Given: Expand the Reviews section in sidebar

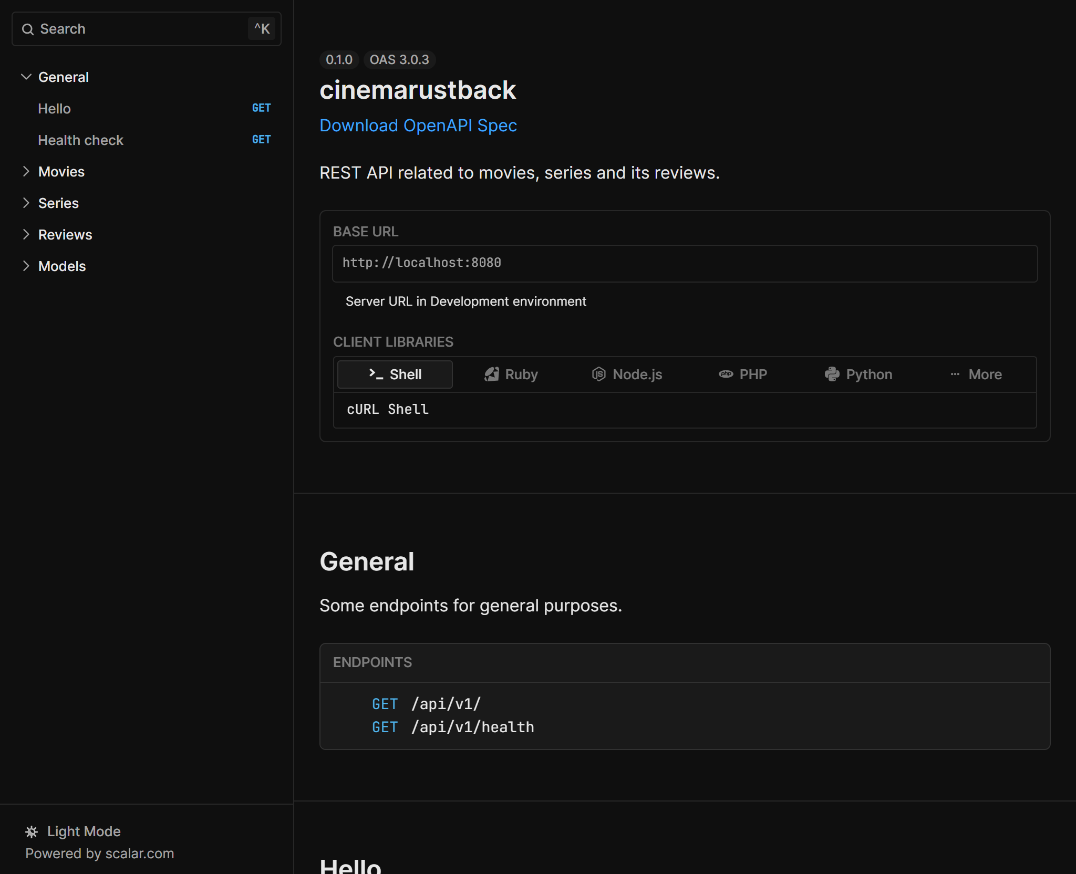Looking at the screenshot, I should 65,235.
